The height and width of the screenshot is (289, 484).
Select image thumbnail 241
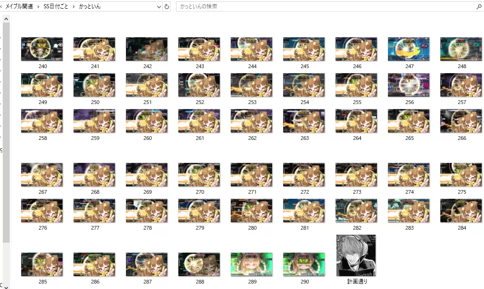(94, 49)
